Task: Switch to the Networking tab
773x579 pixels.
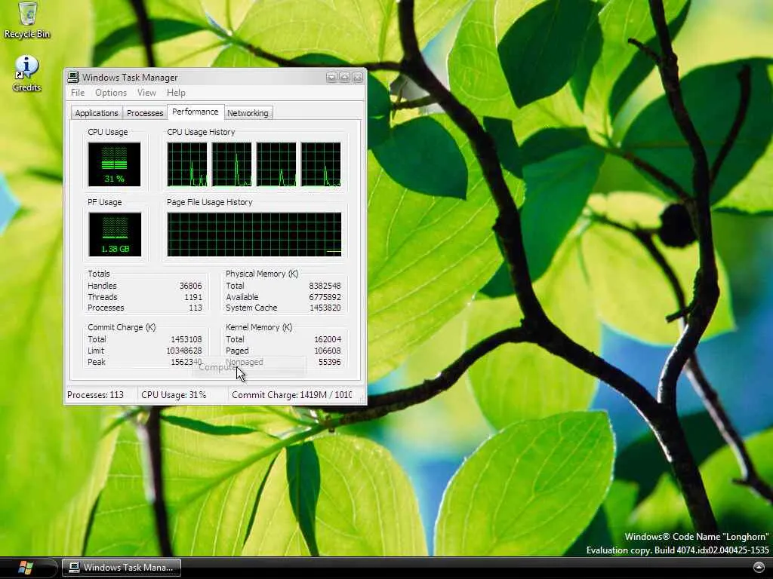Action: click(x=248, y=113)
